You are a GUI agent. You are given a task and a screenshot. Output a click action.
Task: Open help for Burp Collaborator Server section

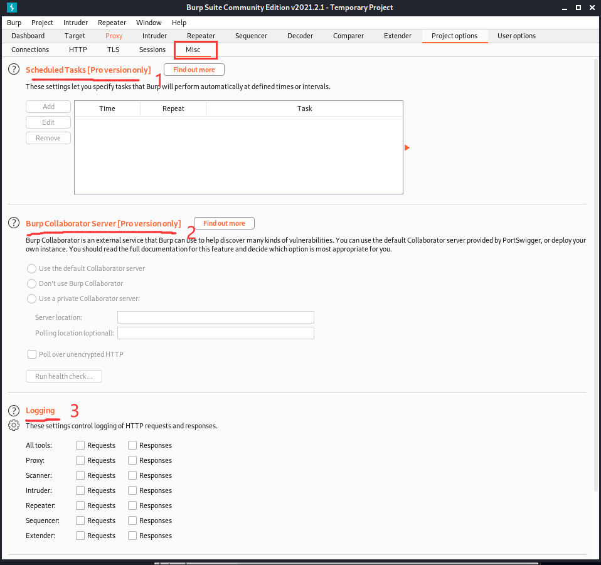tap(14, 223)
